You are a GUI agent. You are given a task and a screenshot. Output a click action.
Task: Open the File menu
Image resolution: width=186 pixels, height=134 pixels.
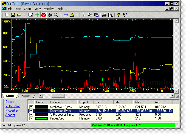pos(10,9)
